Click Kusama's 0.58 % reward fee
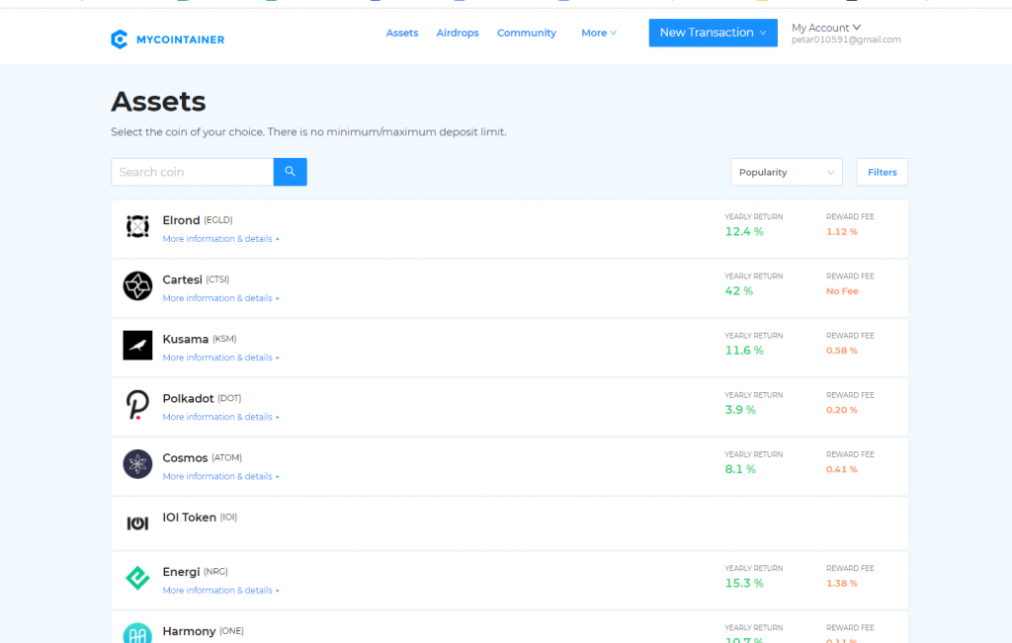The image size is (1012, 643). coord(842,351)
